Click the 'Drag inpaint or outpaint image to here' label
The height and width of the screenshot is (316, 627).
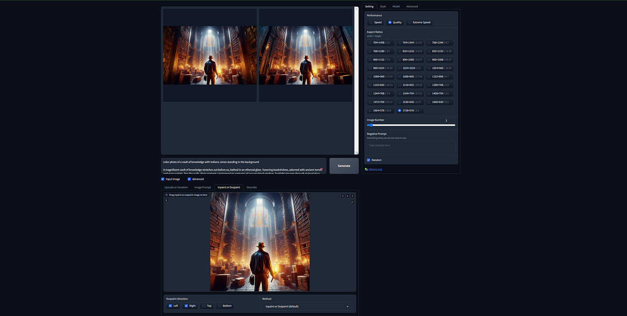pyautogui.click(x=188, y=195)
